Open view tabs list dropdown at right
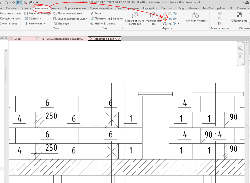The width and height of the screenshot is (250, 183). tap(246, 39)
